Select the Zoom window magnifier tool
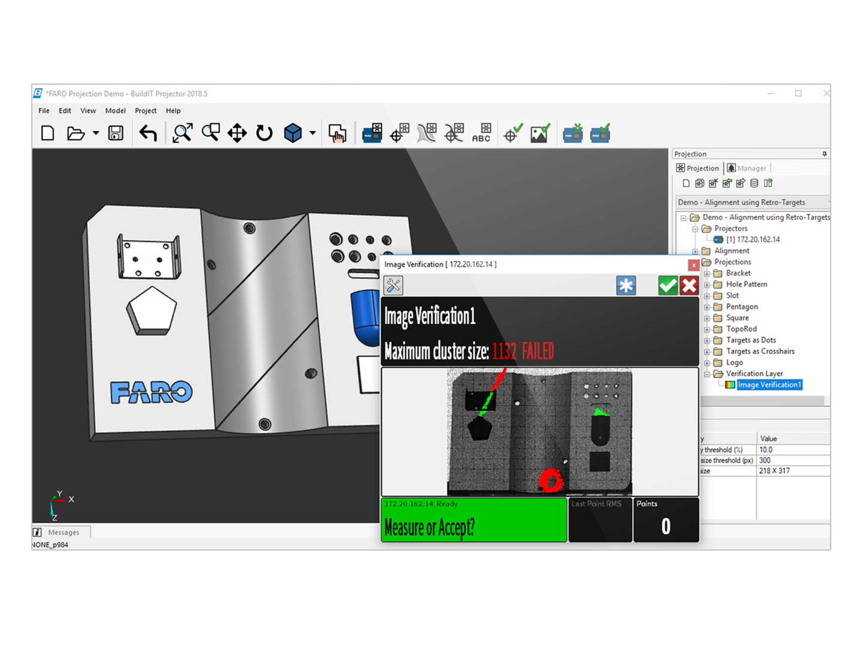 coord(210,133)
